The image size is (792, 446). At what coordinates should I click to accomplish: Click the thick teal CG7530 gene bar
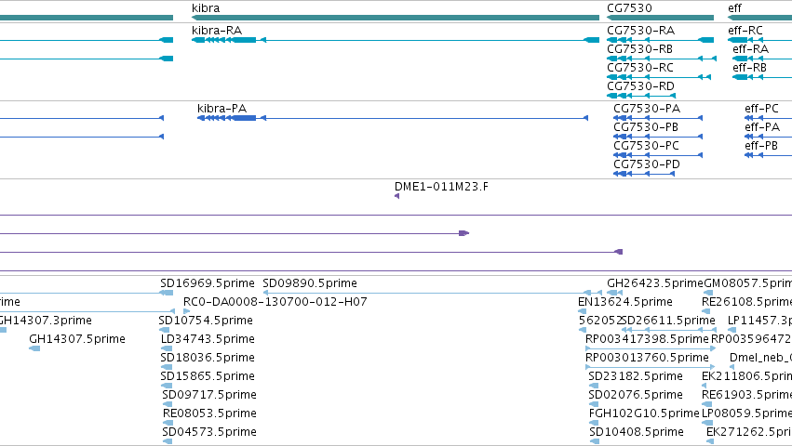[660, 18]
